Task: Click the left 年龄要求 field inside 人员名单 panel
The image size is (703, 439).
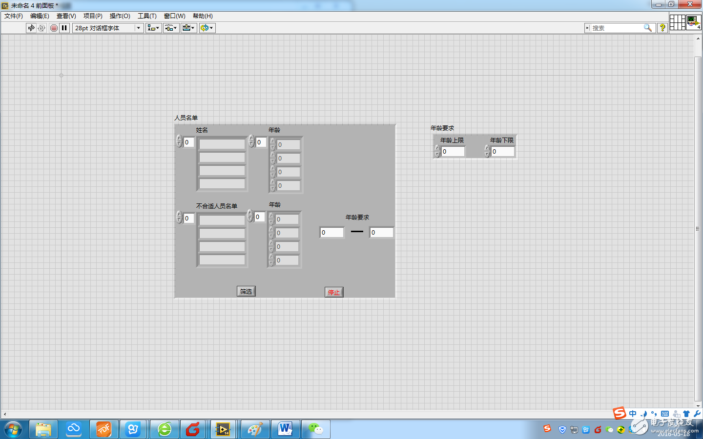Action: coord(332,232)
